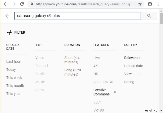
Task: Filter uploads by Today
Action: coord(11,70)
